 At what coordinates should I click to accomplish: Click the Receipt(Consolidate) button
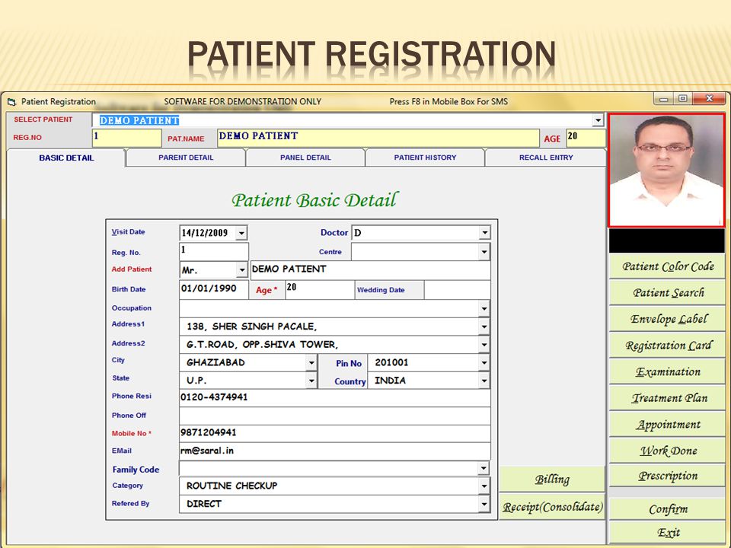(x=552, y=507)
